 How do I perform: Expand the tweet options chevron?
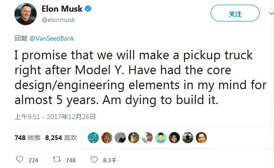click(271, 13)
